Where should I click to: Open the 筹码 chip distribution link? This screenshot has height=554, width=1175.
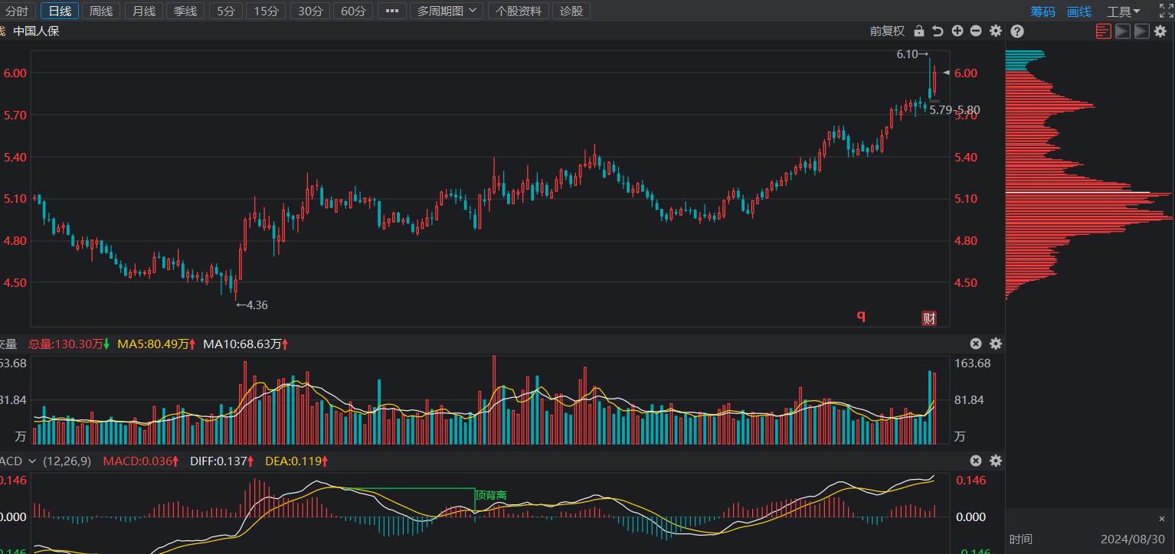[x=1042, y=11]
